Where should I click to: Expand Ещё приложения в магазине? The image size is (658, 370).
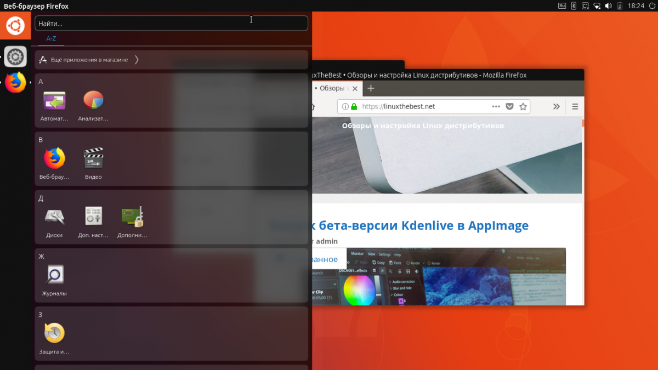[x=171, y=60]
